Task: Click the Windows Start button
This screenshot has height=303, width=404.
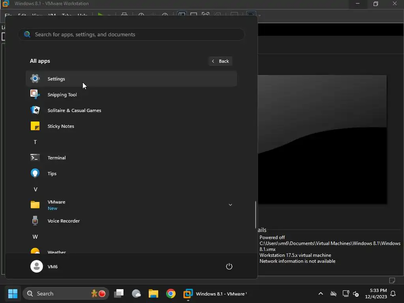Action: [13, 294]
